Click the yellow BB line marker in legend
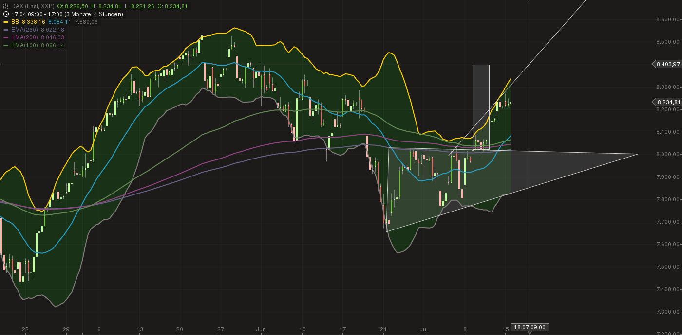This screenshot has height=335, width=682. coord(5,22)
